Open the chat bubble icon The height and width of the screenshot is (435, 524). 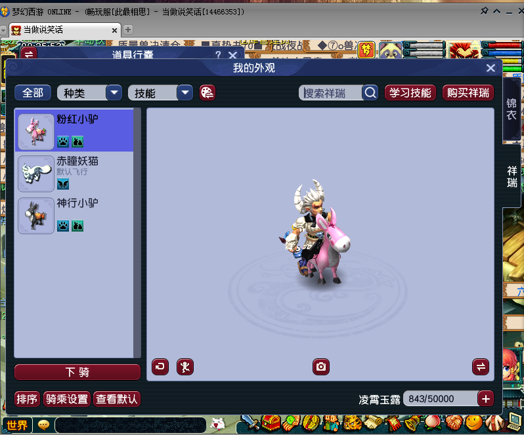(43, 425)
